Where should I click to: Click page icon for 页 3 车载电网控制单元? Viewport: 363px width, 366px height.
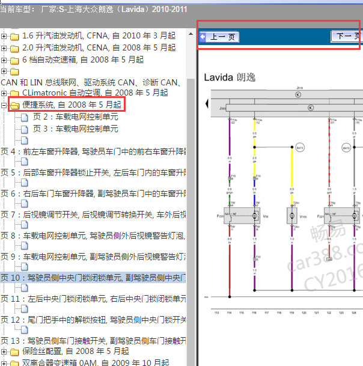tap(24, 129)
